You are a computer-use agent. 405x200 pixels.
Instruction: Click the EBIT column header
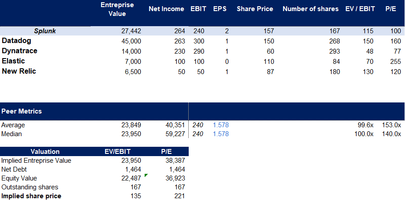[198, 9]
